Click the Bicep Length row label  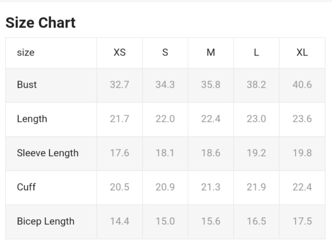coord(46,221)
